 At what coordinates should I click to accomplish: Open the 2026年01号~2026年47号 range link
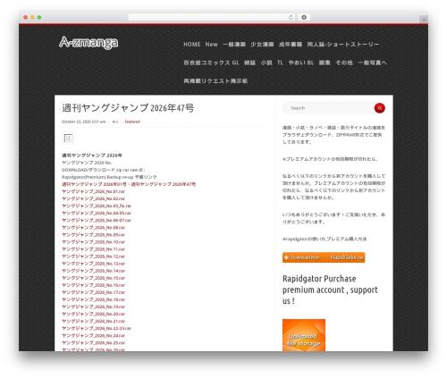(x=129, y=184)
